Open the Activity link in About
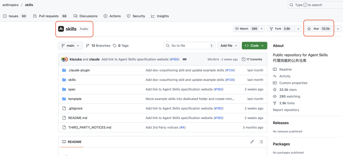This screenshot has height=156, width=343. (x=282, y=76)
